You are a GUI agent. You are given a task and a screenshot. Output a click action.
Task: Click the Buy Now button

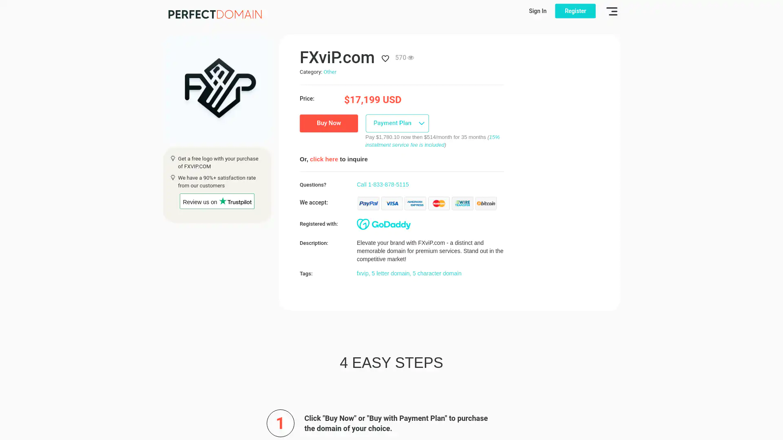(x=329, y=123)
